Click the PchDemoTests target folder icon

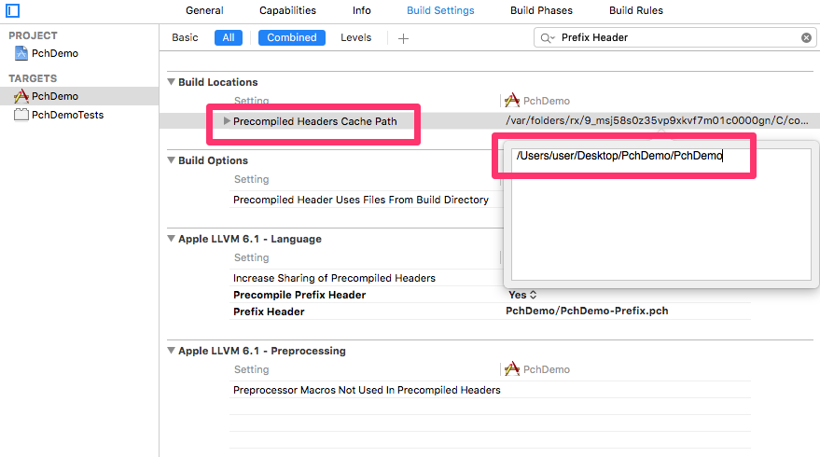coord(21,115)
